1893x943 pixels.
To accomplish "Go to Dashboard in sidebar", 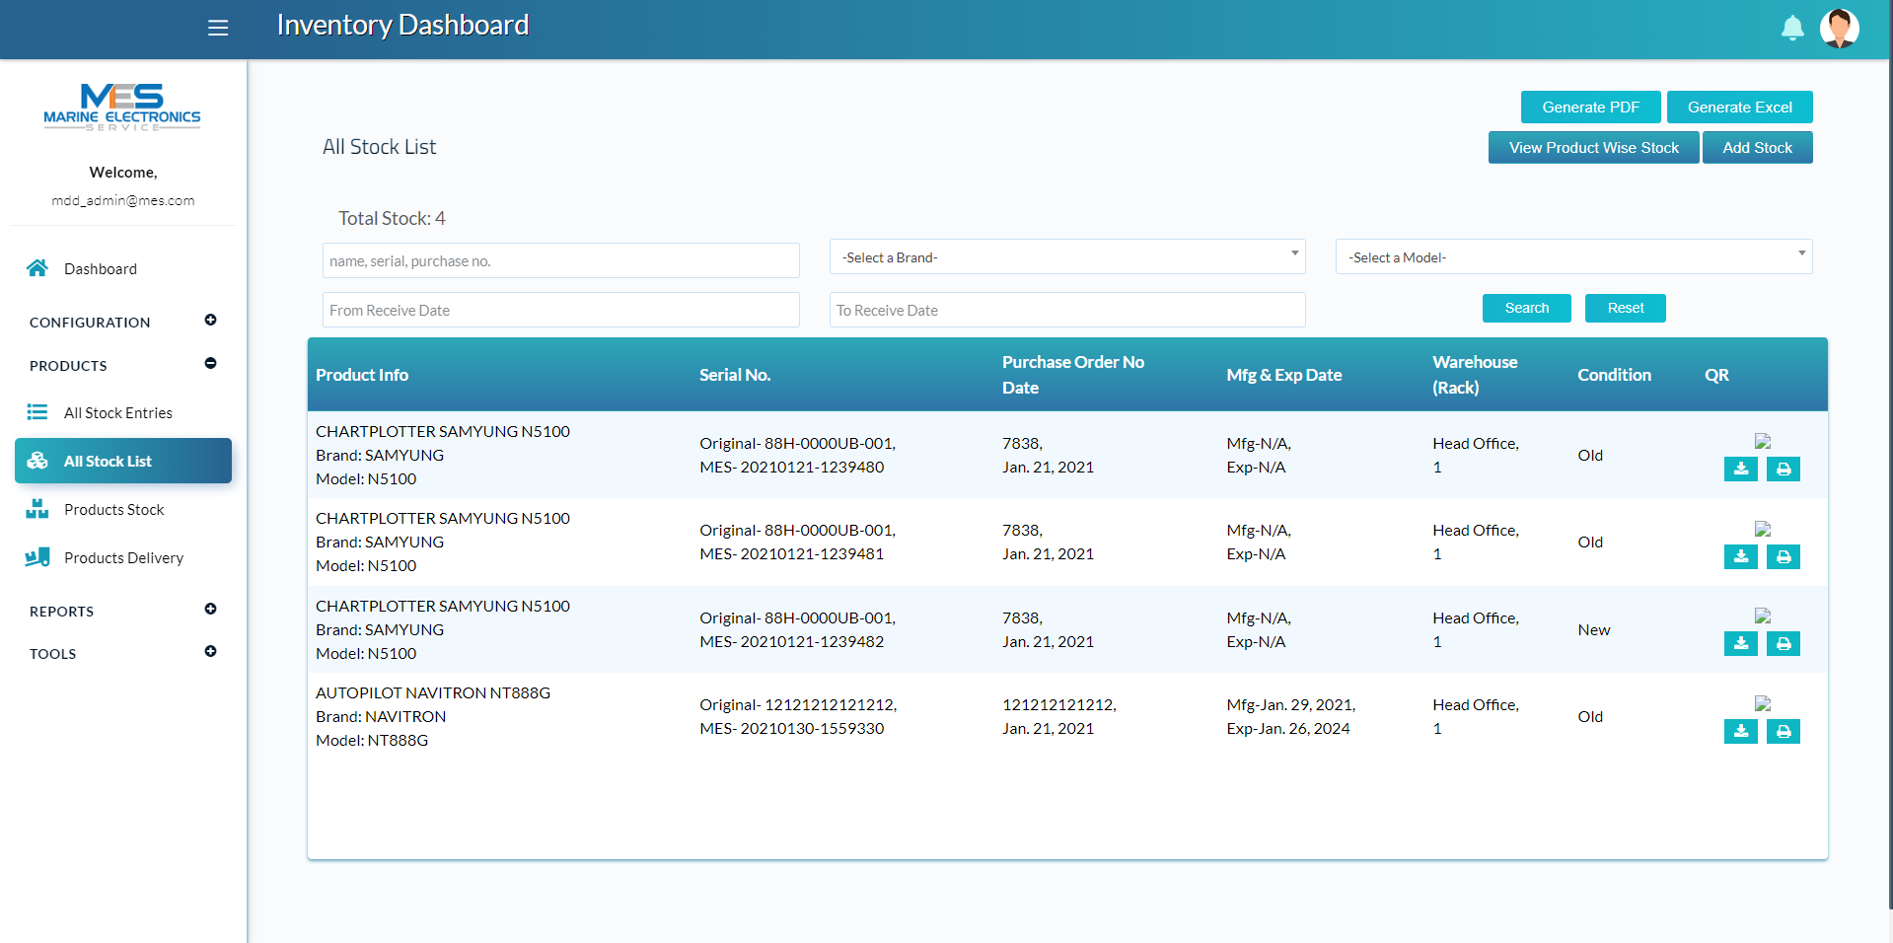I will [x=123, y=268].
